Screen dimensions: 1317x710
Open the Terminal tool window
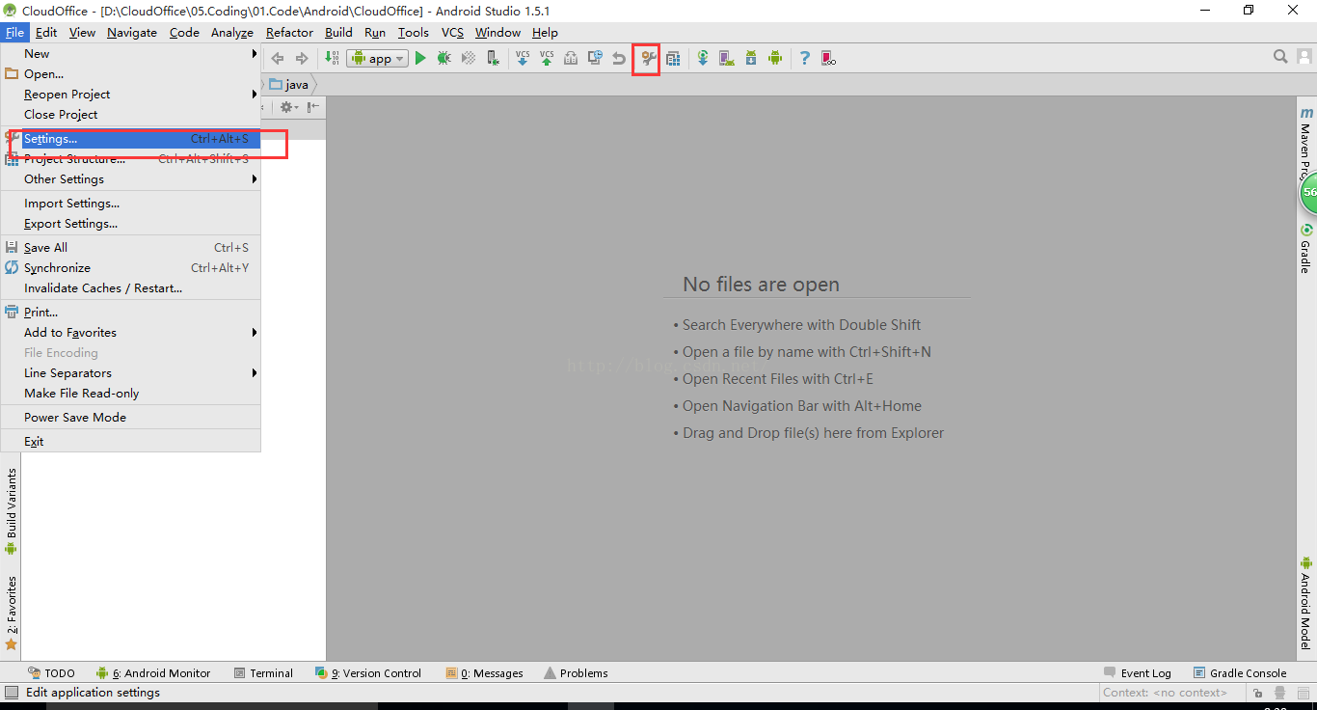[x=264, y=673]
